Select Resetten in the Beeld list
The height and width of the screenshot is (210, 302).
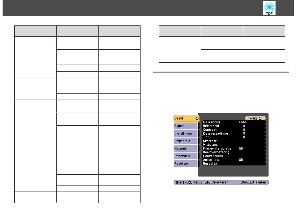[x=234, y=164]
